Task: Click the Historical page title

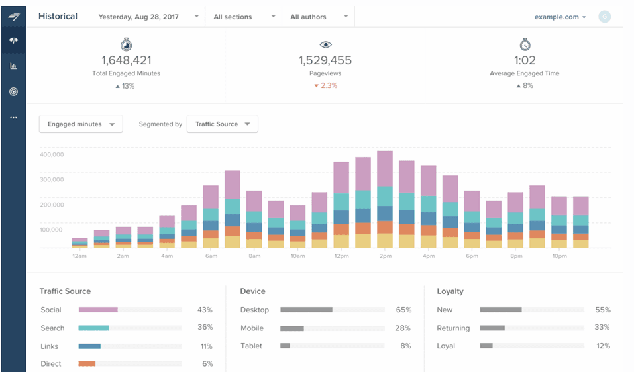Action: (58, 16)
